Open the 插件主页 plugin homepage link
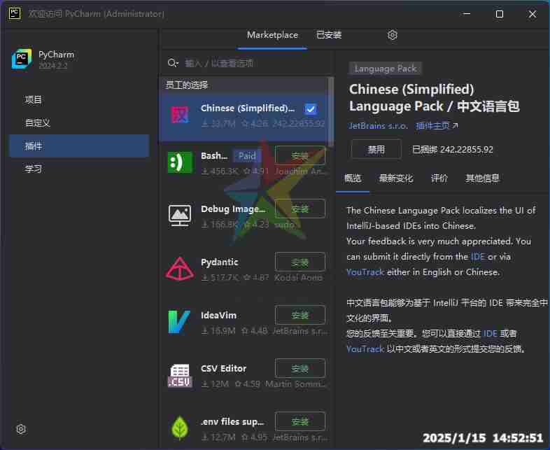The image size is (550, 450). (x=437, y=125)
